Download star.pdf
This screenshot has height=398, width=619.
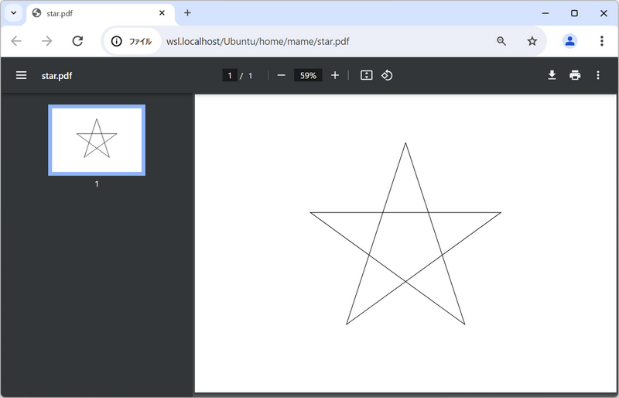552,75
